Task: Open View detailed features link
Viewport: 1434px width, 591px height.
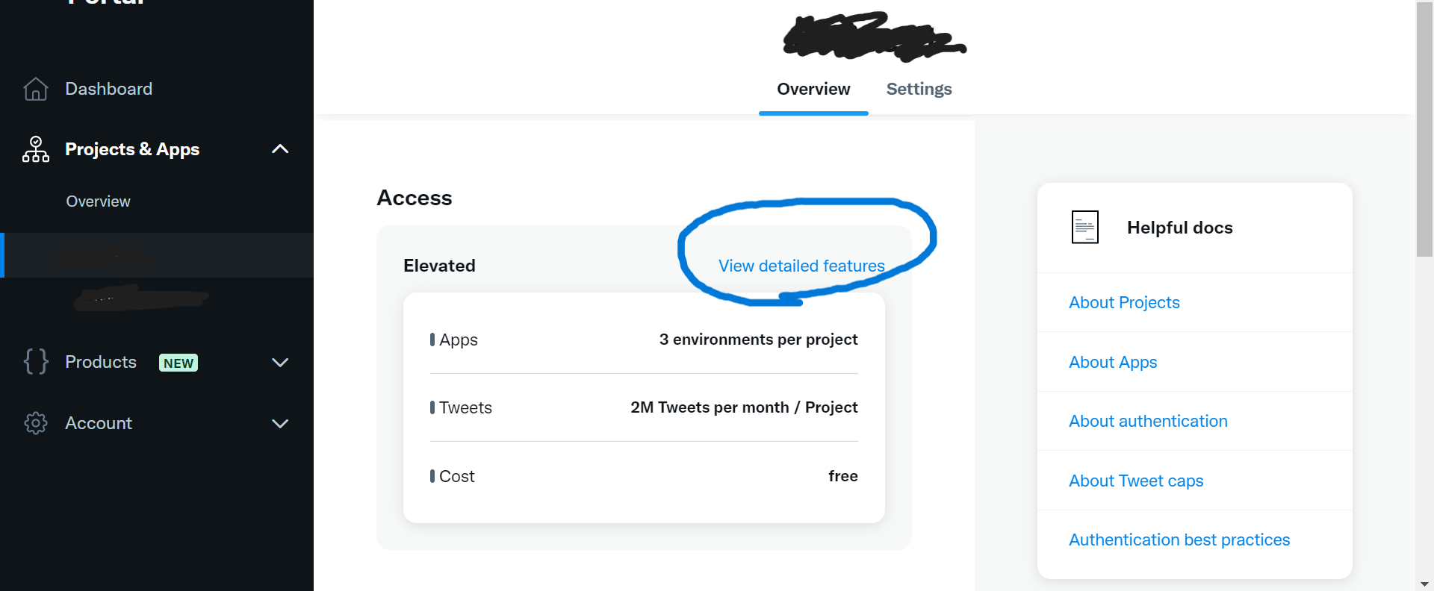Action: pos(801,266)
